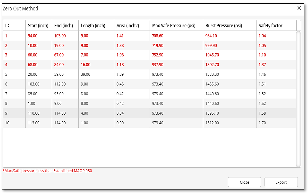Click the Area (inch2) column header
Screen dimensions: 308x194
128,26
